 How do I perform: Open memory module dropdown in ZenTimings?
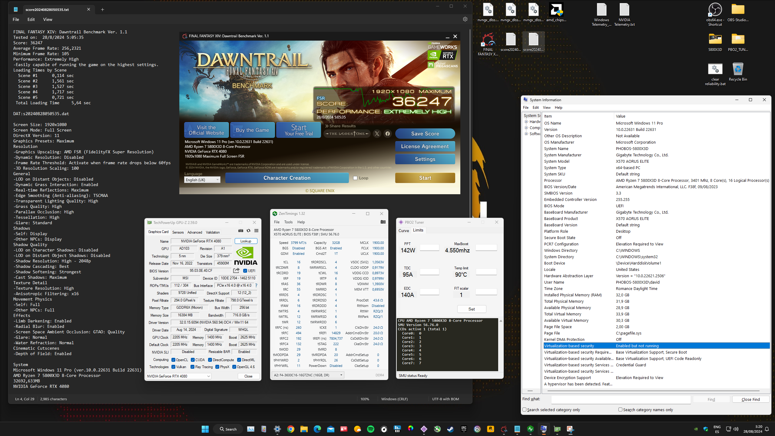[308, 375]
